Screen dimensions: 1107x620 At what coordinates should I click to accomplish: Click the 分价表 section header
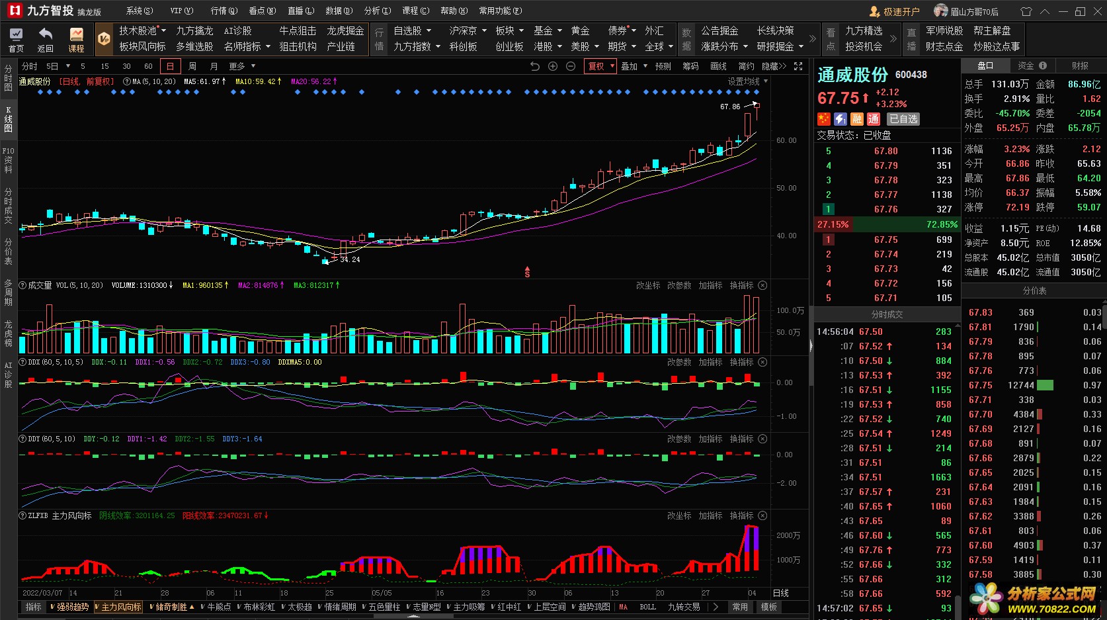click(1034, 290)
